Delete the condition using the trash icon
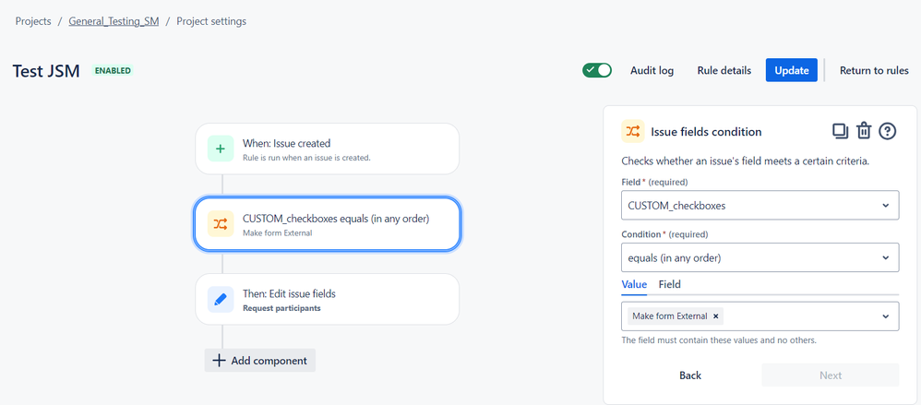This screenshot has width=921, height=405. coord(864,131)
